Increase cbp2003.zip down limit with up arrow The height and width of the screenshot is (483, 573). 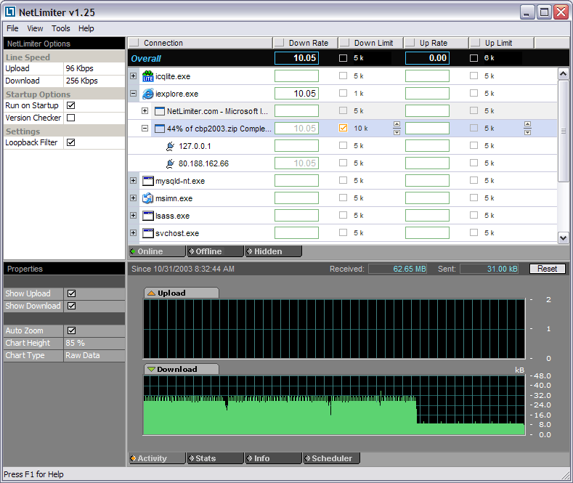click(x=397, y=124)
